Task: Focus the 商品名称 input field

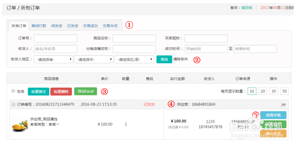Action: click(x=134, y=38)
